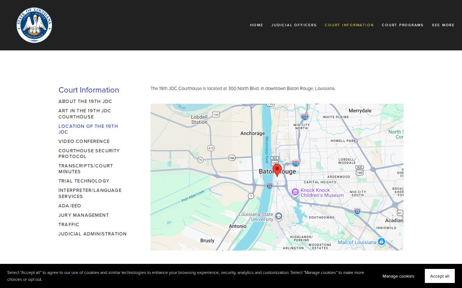The image size is (462, 288).
Task: Select Court Information in top navigation
Action: (x=349, y=25)
